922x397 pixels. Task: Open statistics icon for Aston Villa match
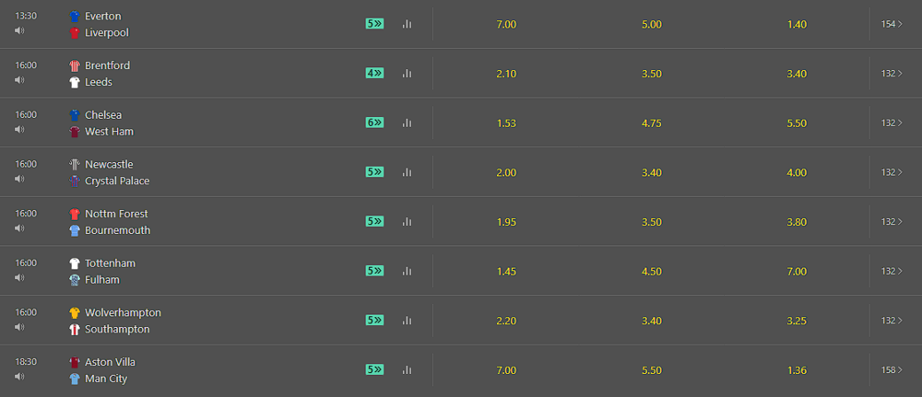coord(407,370)
